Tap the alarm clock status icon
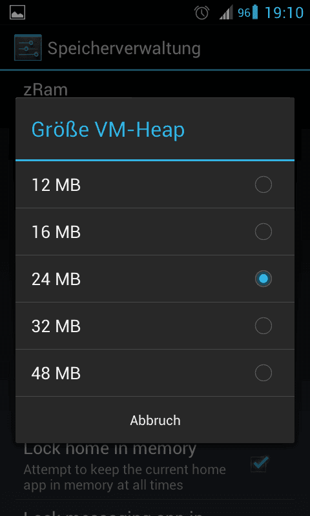 201,13
